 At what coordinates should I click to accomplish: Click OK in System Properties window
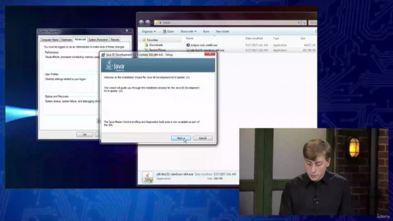tap(85, 134)
